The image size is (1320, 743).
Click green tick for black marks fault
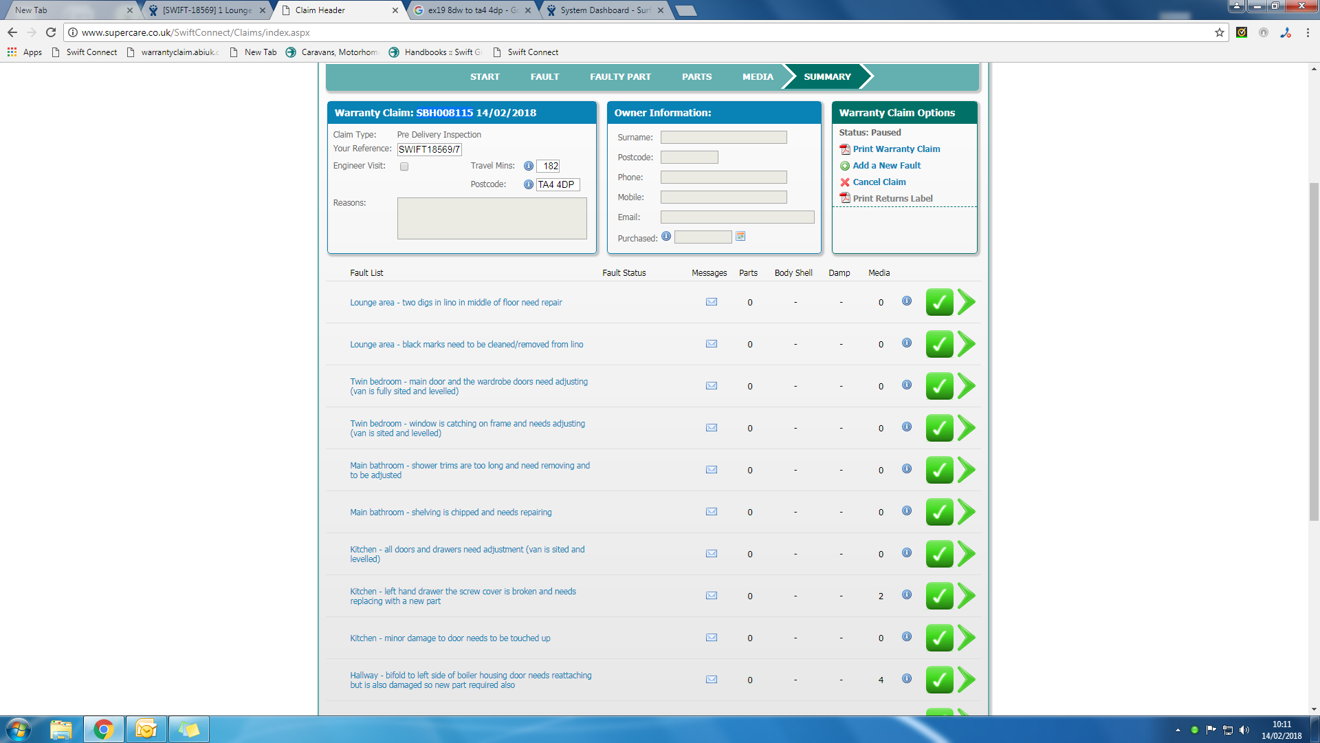939,344
